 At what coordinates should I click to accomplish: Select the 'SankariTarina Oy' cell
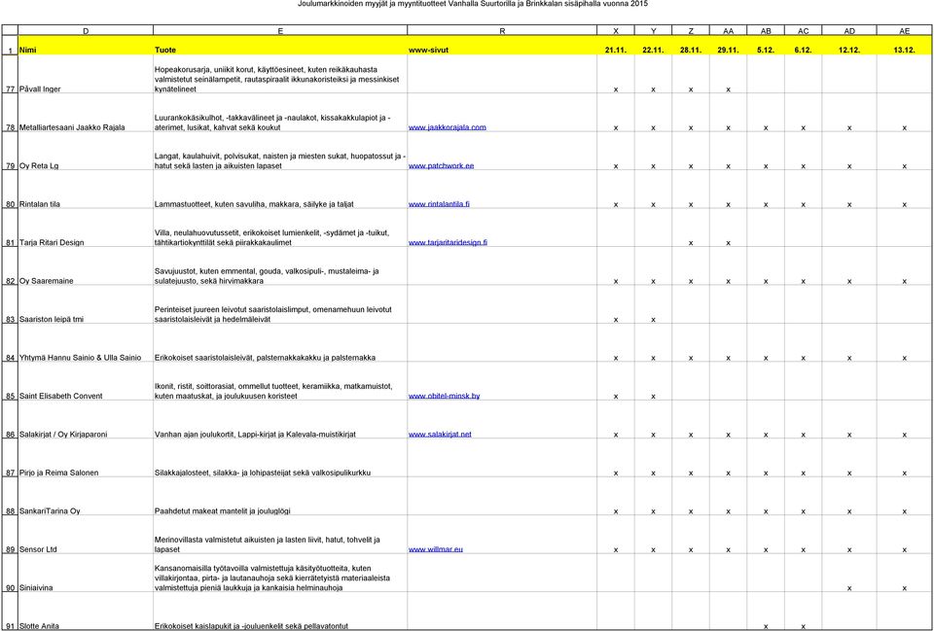(x=86, y=497)
